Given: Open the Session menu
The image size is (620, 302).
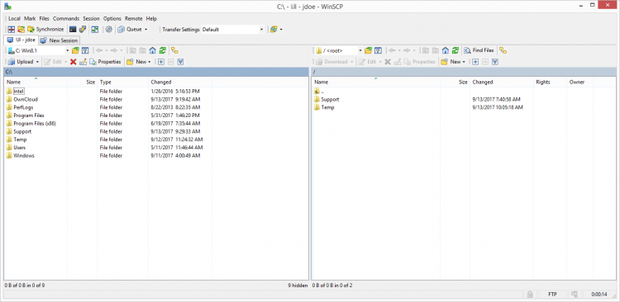Looking at the screenshot, I should (x=91, y=18).
